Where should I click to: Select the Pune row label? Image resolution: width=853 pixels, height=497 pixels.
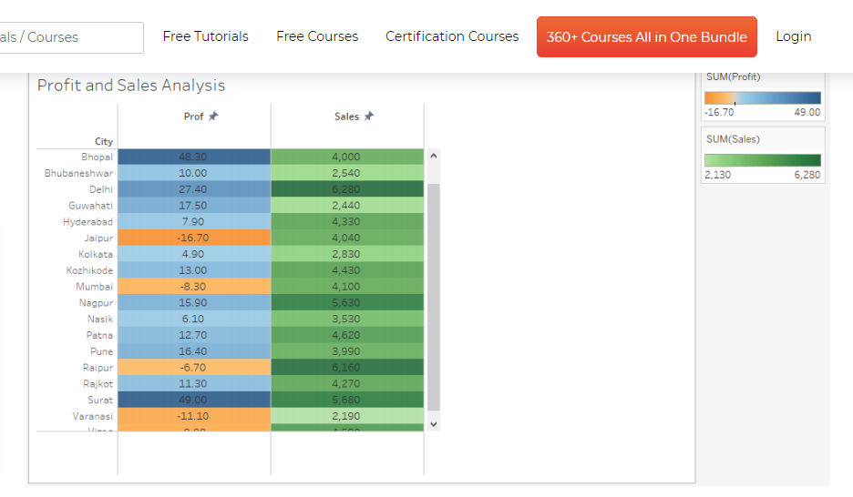102,351
